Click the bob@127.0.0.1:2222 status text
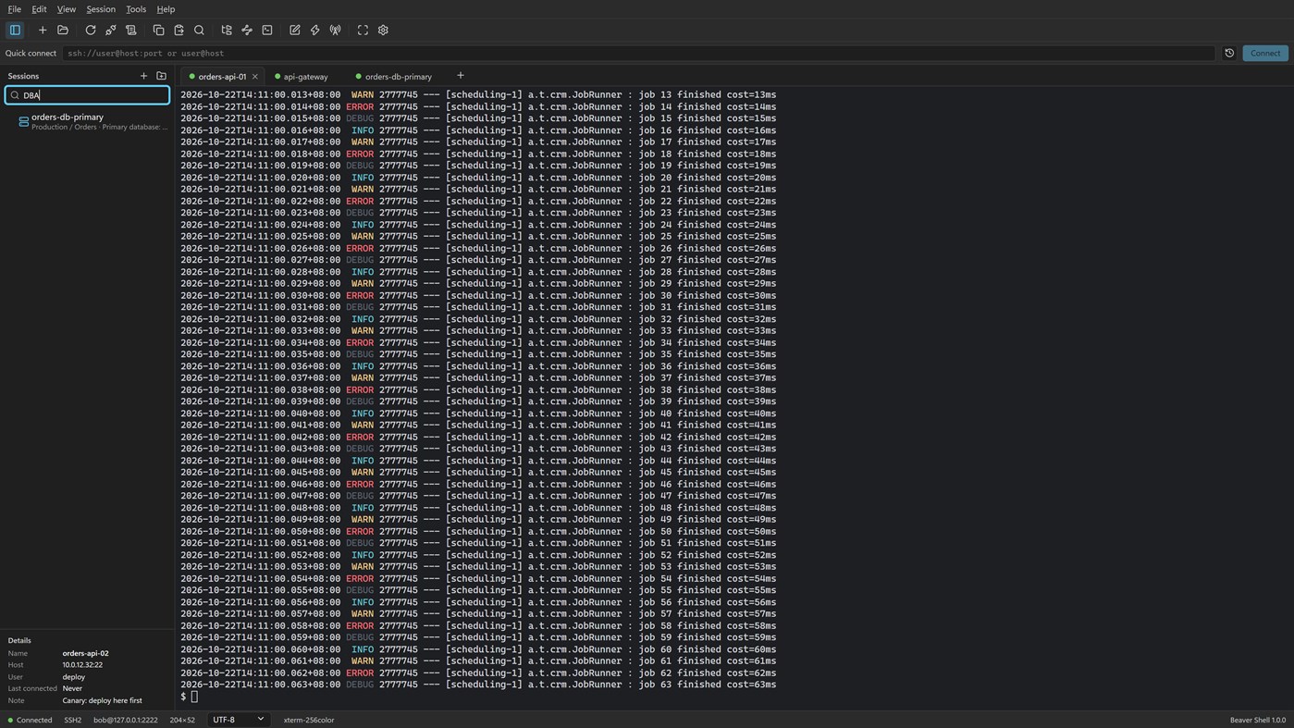This screenshot has height=728, width=1294. point(125,720)
